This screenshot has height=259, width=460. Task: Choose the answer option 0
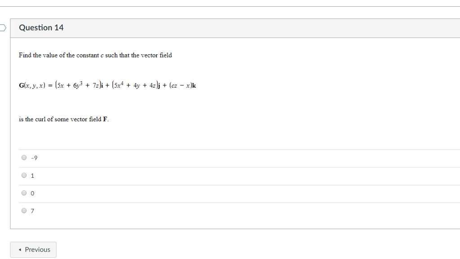tap(24, 193)
